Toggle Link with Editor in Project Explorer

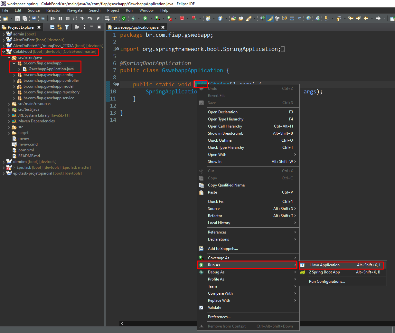pyautogui.click(x=60, y=27)
